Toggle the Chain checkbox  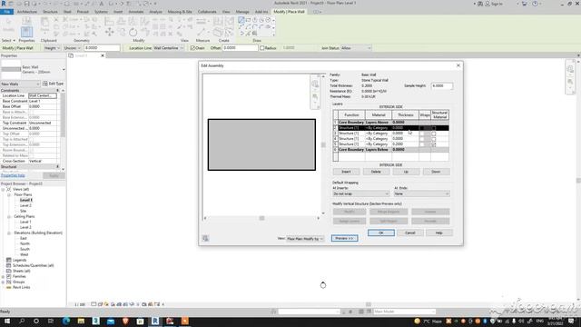(x=192, y=48)
